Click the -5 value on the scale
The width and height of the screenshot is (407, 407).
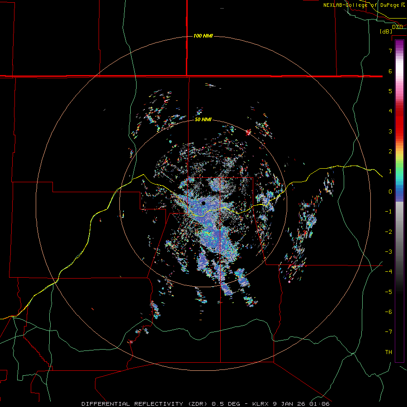[388, 292]
